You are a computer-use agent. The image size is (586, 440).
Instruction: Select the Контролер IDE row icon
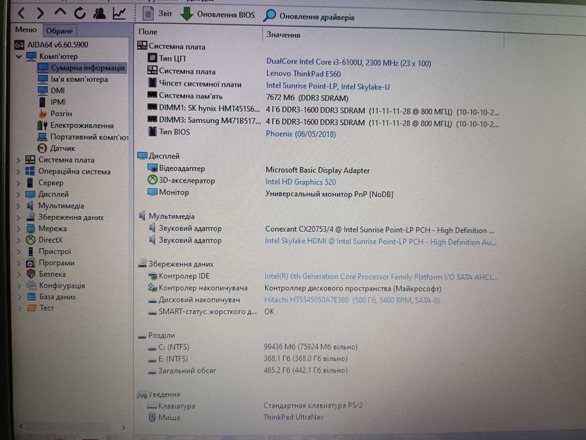click(152, 276)
